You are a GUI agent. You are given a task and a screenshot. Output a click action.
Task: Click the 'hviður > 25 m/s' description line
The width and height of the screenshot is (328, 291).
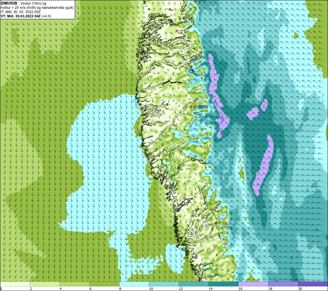point(37,8)
